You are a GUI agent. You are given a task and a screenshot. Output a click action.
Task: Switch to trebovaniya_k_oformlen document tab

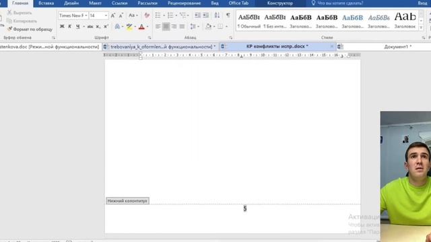pos(160,47)
